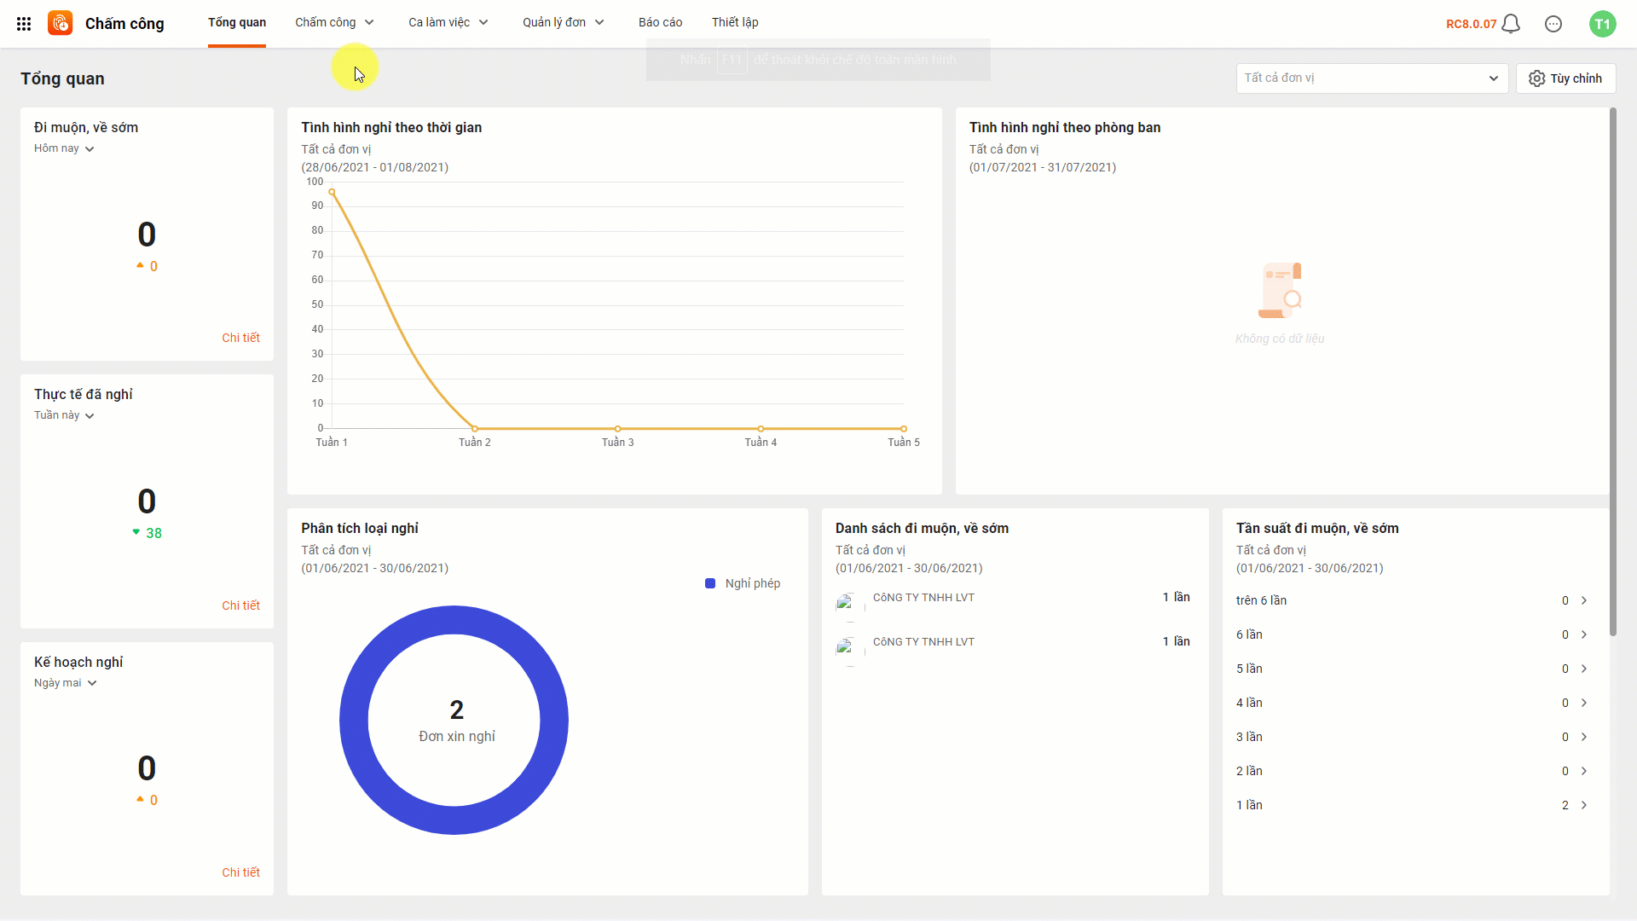Open the notification bell icon
This screenshot has width=1637, height=921.
1511,24
